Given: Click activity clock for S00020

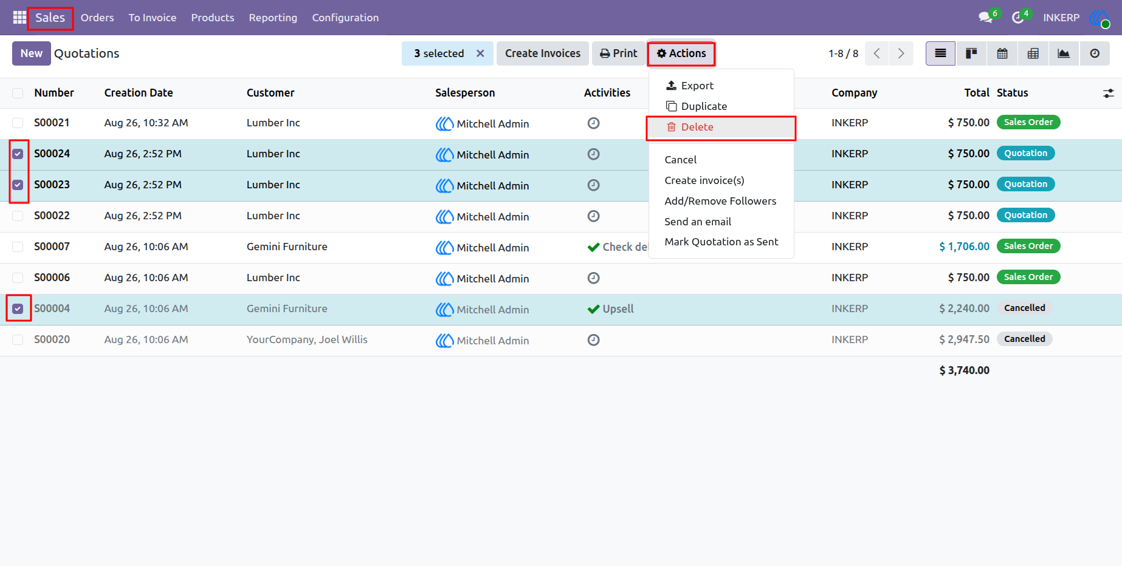Looking at the screenshot, I should [x=594, y=340].
